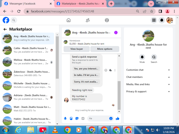Open the Facebook home logo
The height and width of the screenshot is (134, 179).
coord(6,20)
